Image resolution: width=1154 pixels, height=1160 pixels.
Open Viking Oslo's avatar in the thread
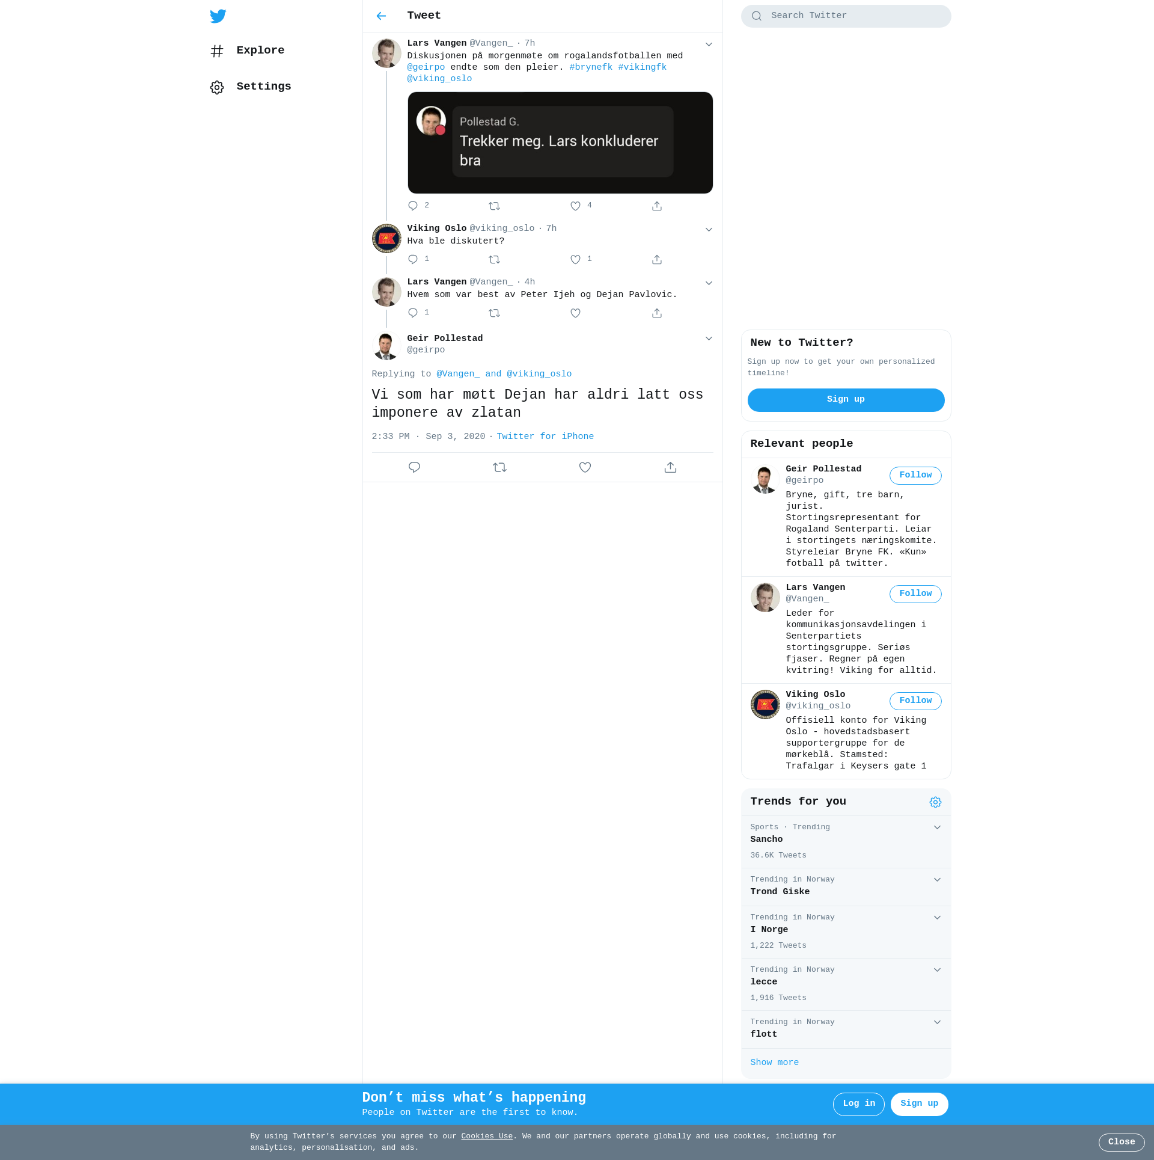(386, 239)
